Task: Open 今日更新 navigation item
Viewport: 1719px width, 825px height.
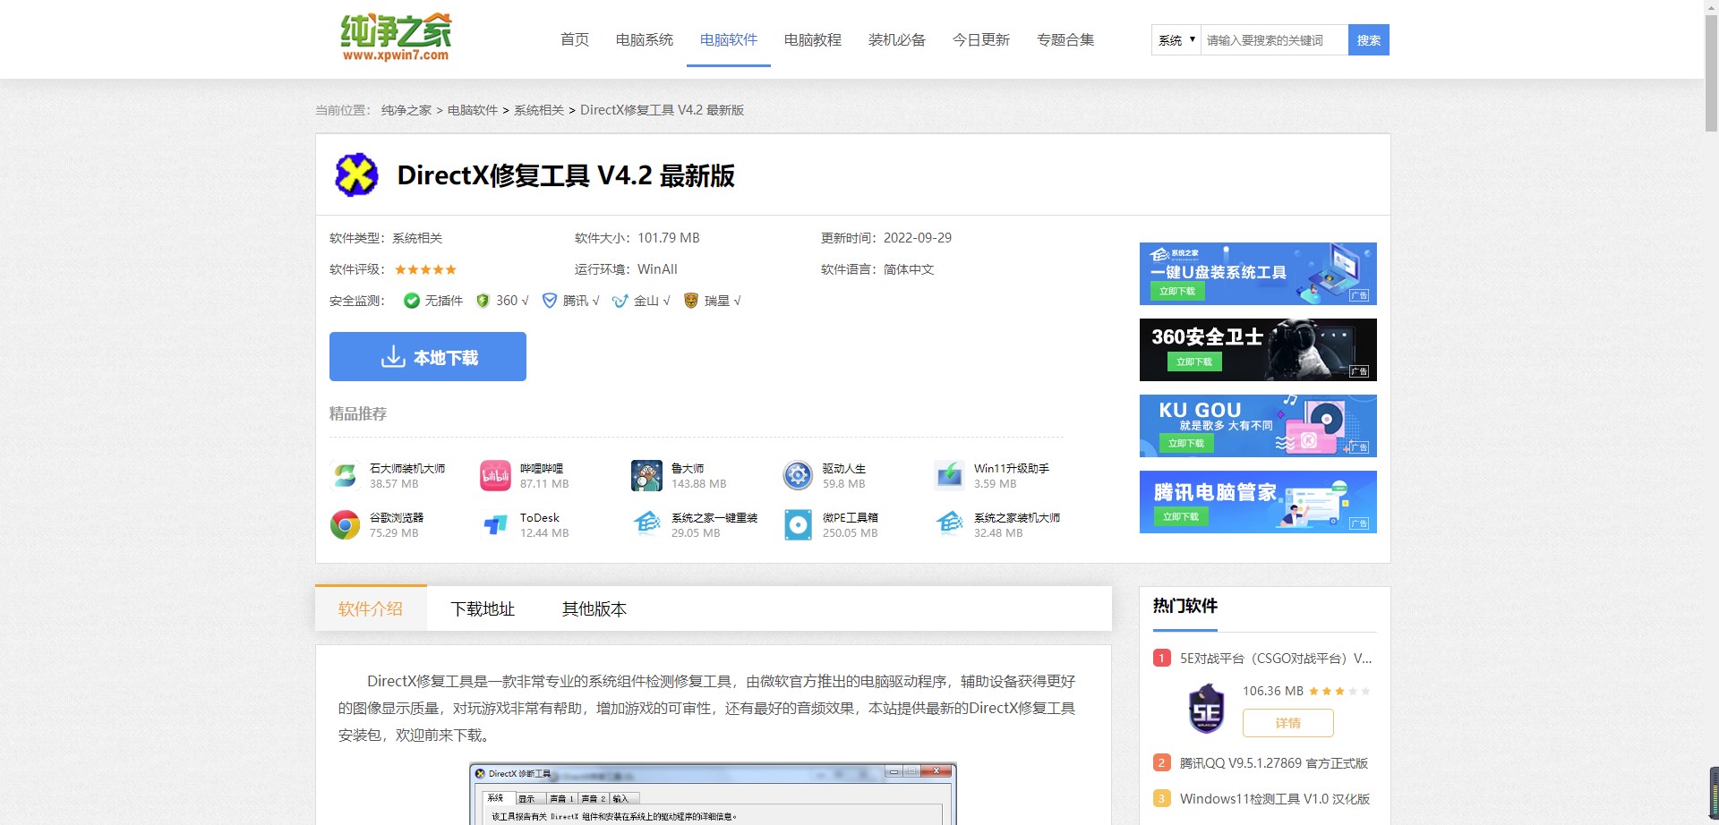Action: click(981, 39)
